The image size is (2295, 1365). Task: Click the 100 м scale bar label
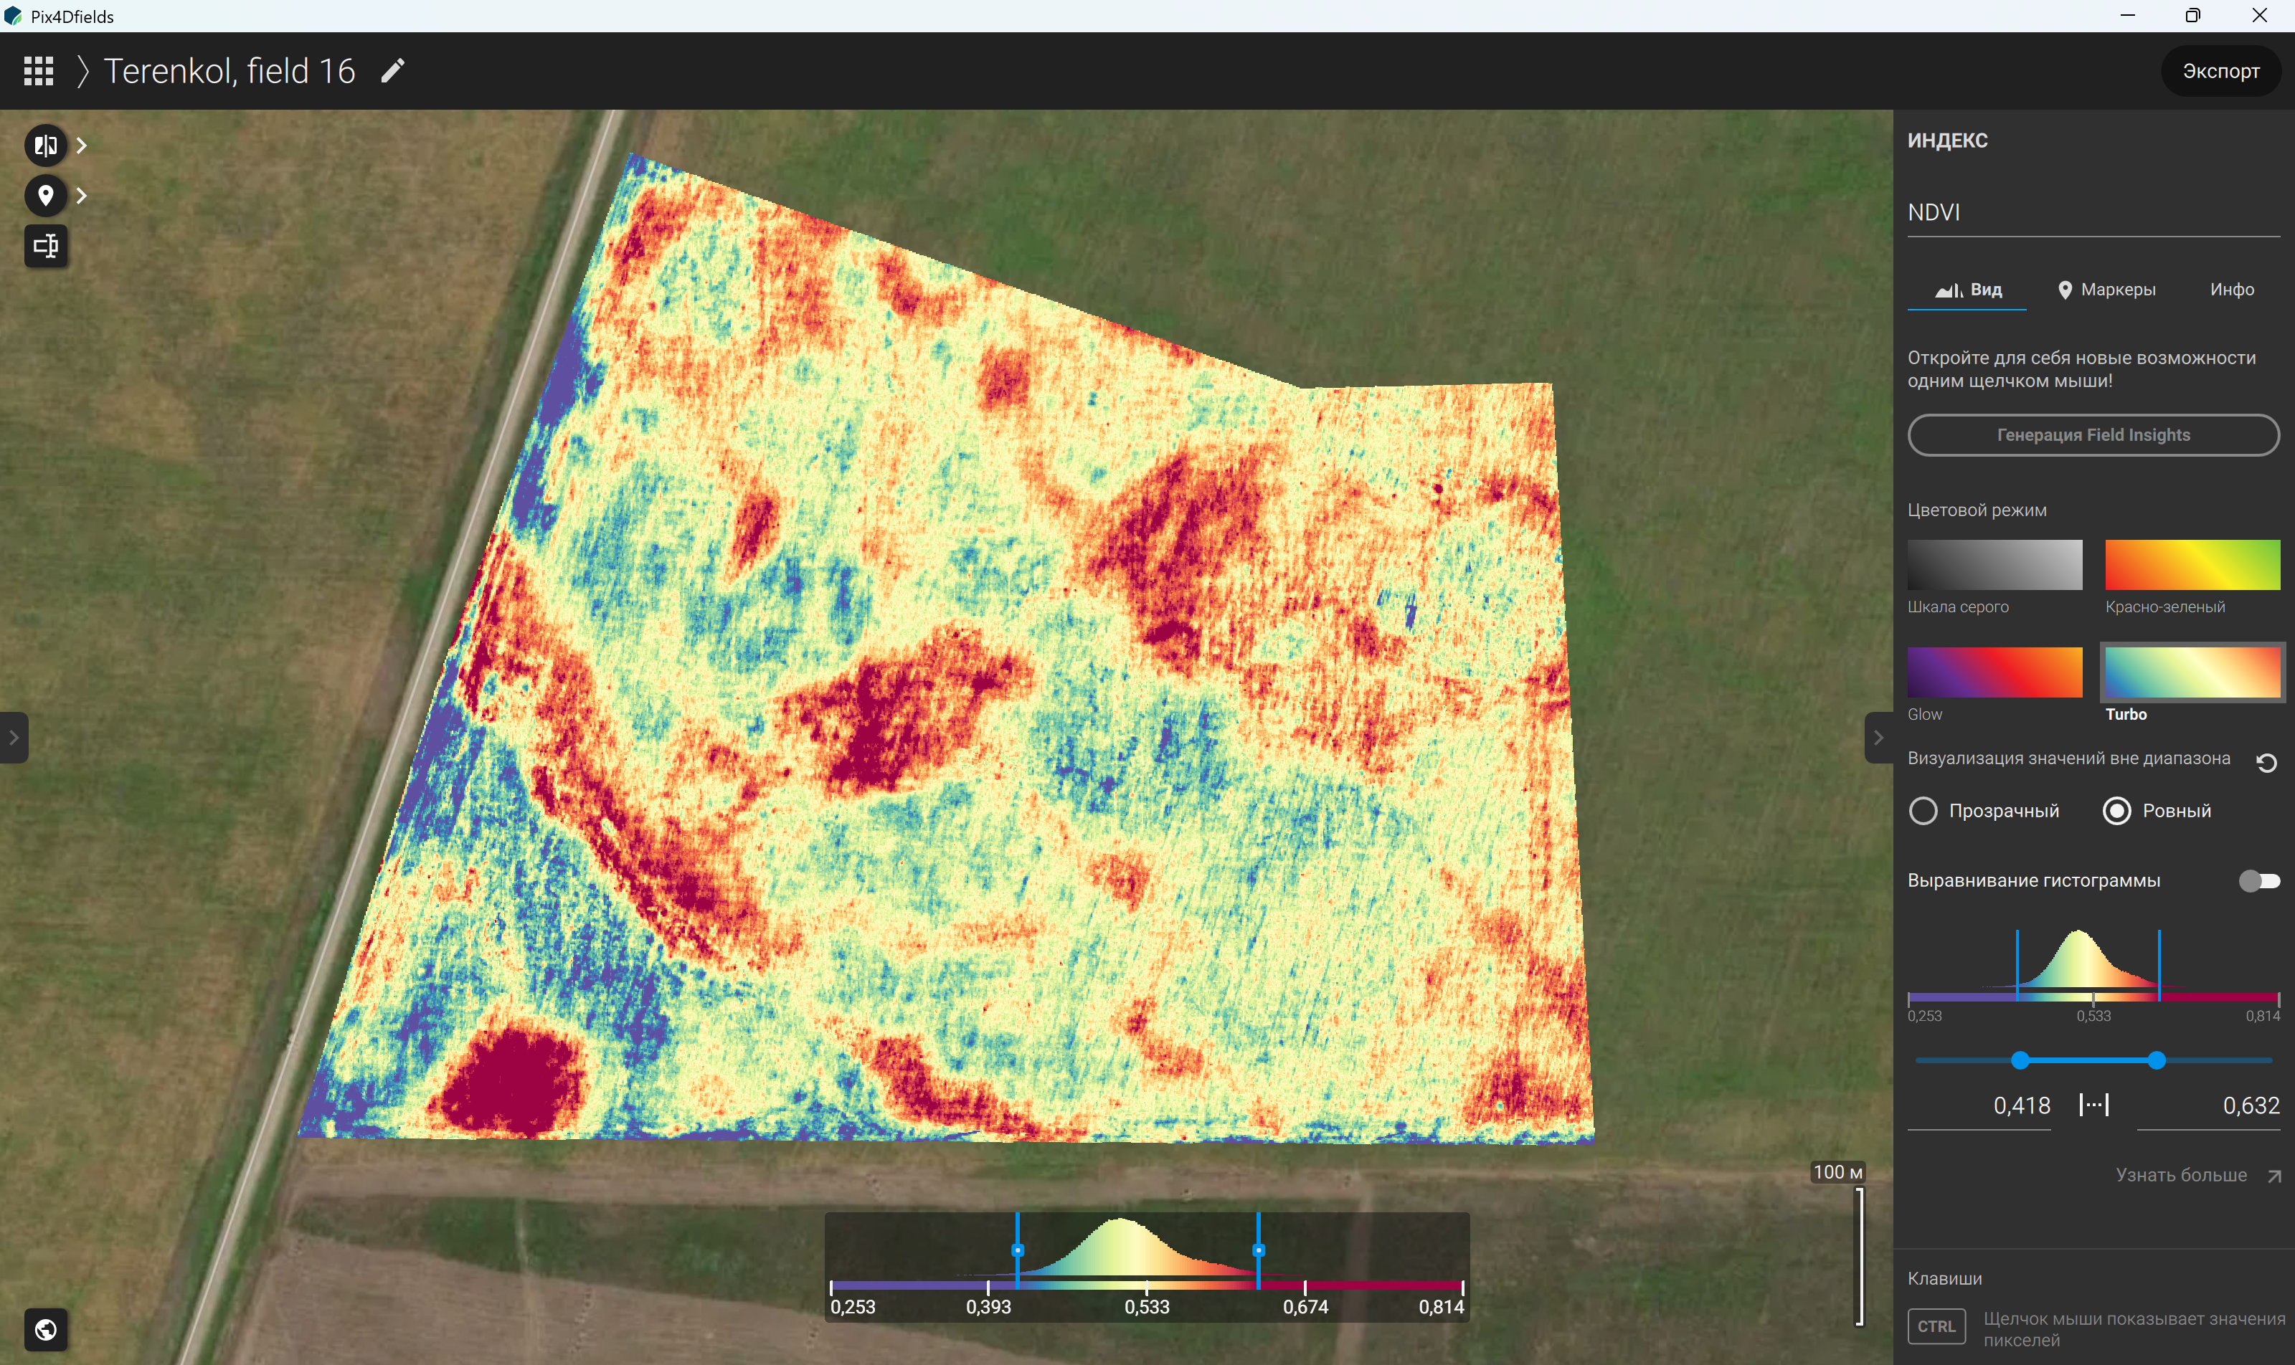click(1837, 1172)
